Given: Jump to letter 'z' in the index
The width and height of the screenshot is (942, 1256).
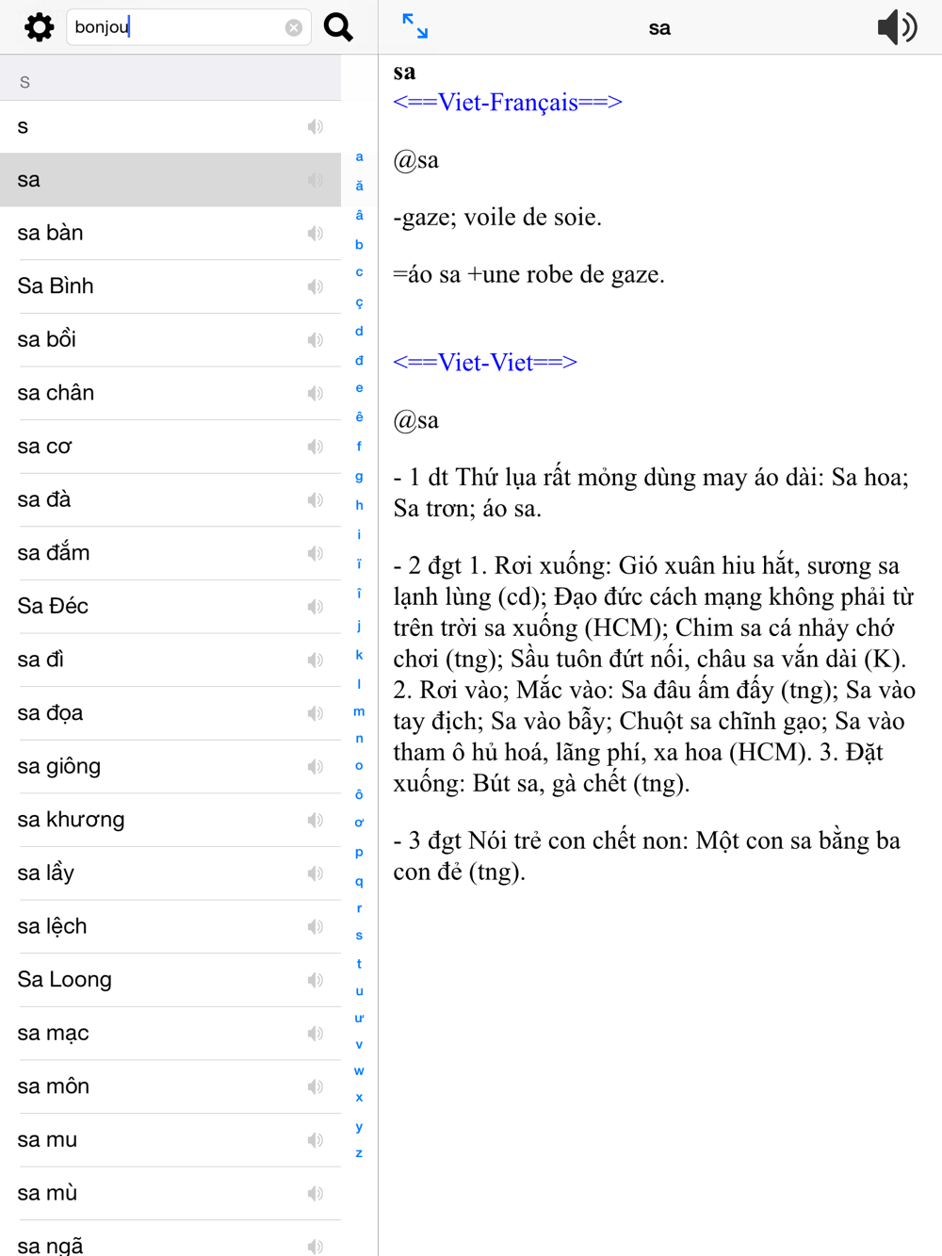Looking at the screenshot, I should point(359,1152).
